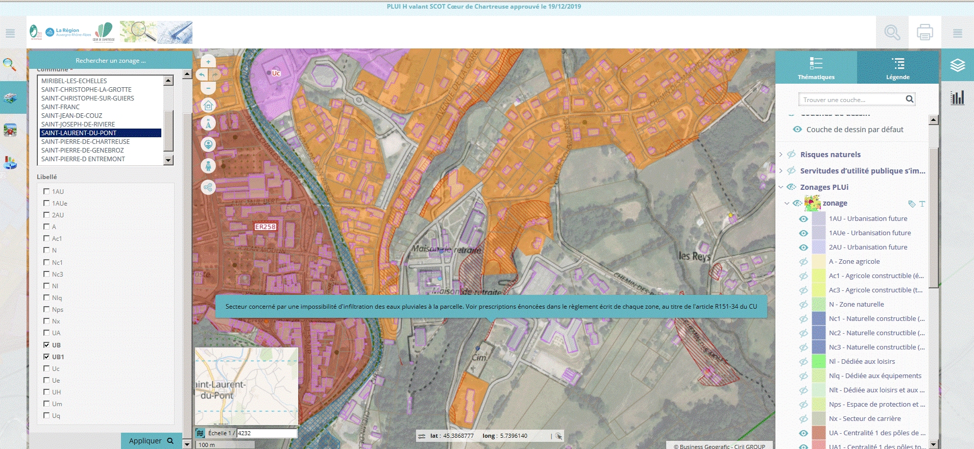Open the right hamburger menu
Viewport: 974px width, 449px height.
[958, 34]
